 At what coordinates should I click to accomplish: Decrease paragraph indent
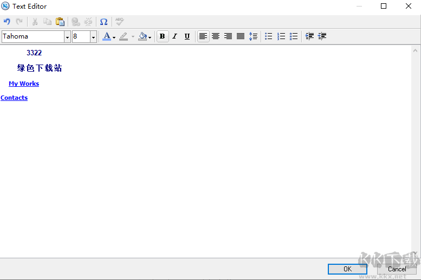pos(322,36)
